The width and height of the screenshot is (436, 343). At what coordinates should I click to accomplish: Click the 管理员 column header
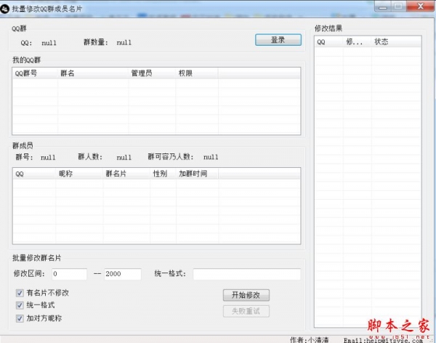pyautogui.click(x=152, y=73)
